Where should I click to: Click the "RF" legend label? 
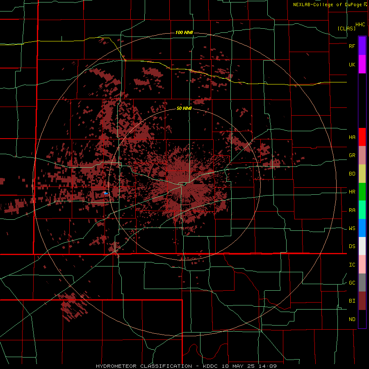(352, 46)
